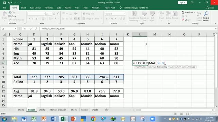The width and height of the screenshot is (218, 122).
Task: Click the AutoSum sigma icon
Action: point(183,13)
